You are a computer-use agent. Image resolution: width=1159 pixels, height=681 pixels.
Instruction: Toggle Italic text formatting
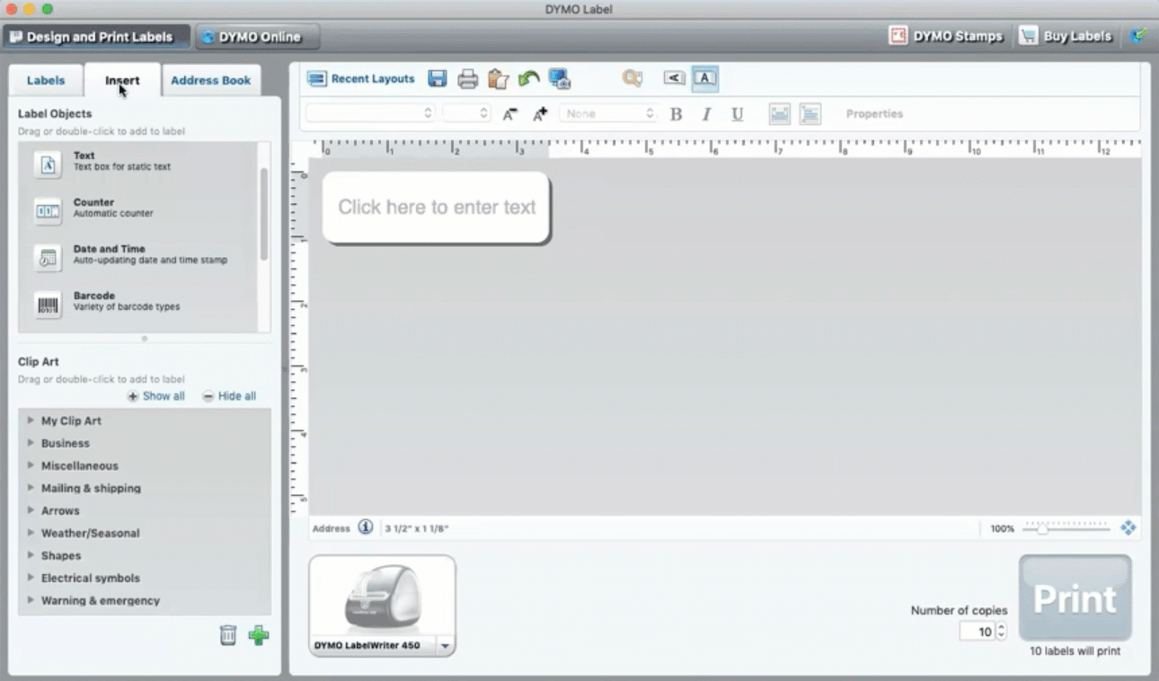coord(706,114)
